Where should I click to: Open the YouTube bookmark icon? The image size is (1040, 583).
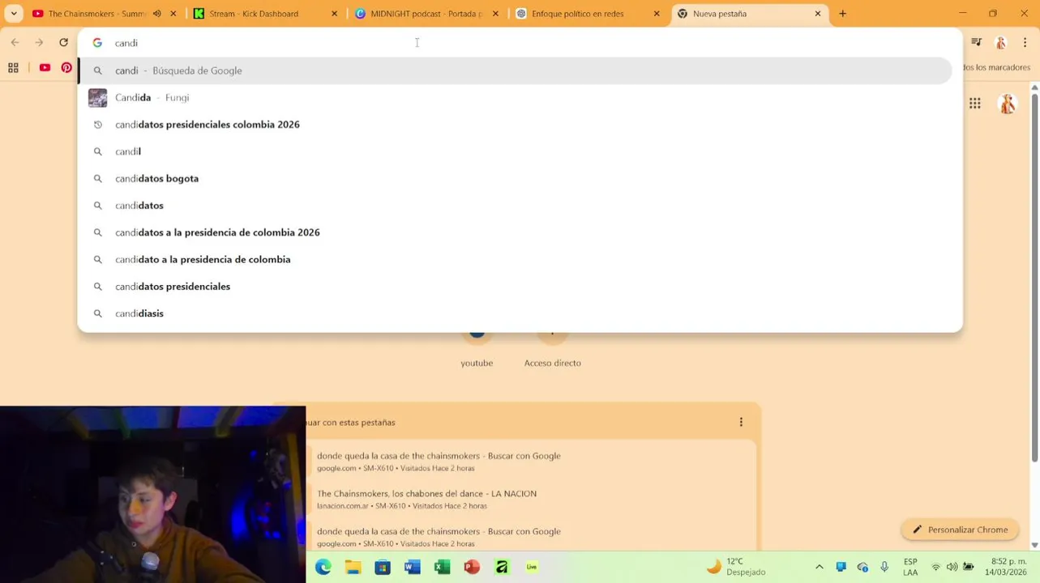tap(45, 68)
